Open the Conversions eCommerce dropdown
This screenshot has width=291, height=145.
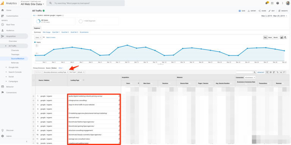pos(250,77)
